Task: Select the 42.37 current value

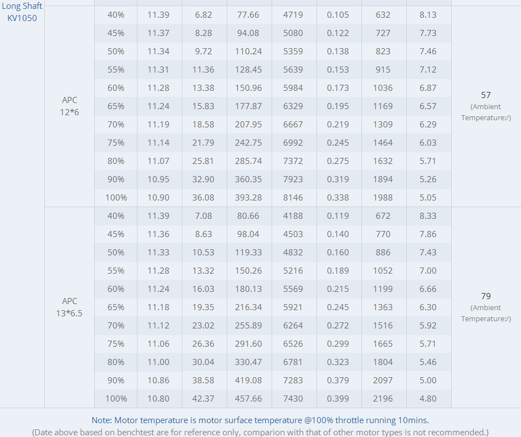Action: point(203,399)
